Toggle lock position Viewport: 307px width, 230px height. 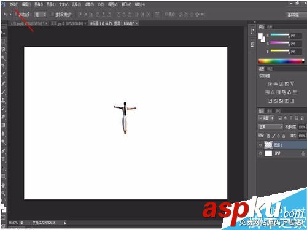click(x=279, y=136)
